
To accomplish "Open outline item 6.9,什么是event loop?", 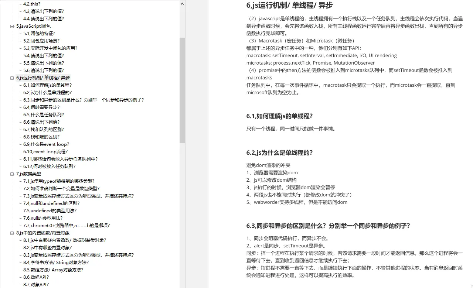I will [x=46, y=144].
